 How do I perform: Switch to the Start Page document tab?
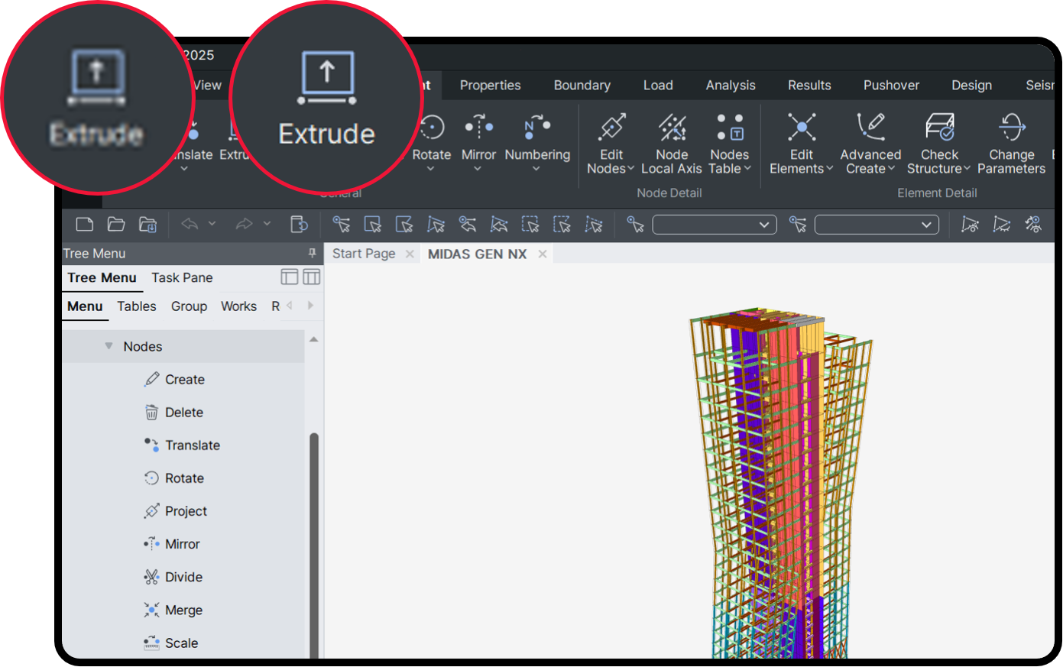coord(364,254)
